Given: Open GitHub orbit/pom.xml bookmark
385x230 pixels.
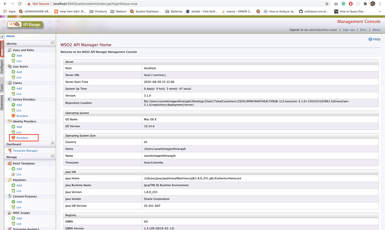Looking at the screenshot, I should (314, 11).
